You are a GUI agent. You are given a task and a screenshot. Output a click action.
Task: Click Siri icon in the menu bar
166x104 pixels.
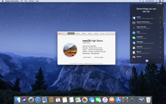tap(160, 1)
